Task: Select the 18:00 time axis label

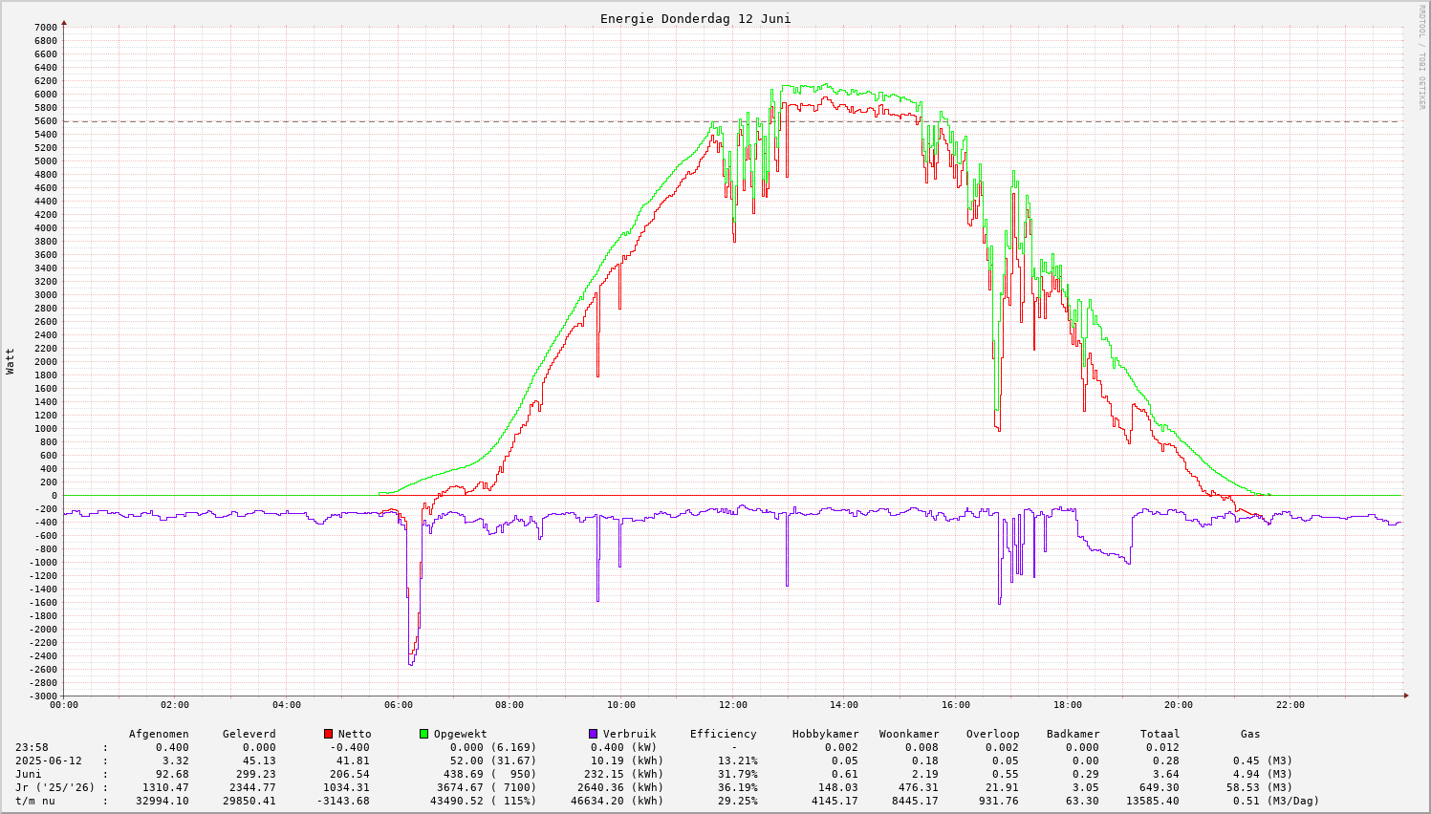Action: pyautogui.click(x=1067, y=705)
